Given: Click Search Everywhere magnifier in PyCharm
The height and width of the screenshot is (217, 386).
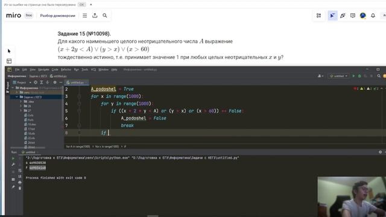Looking at the screenshot, I should [379, 76].
